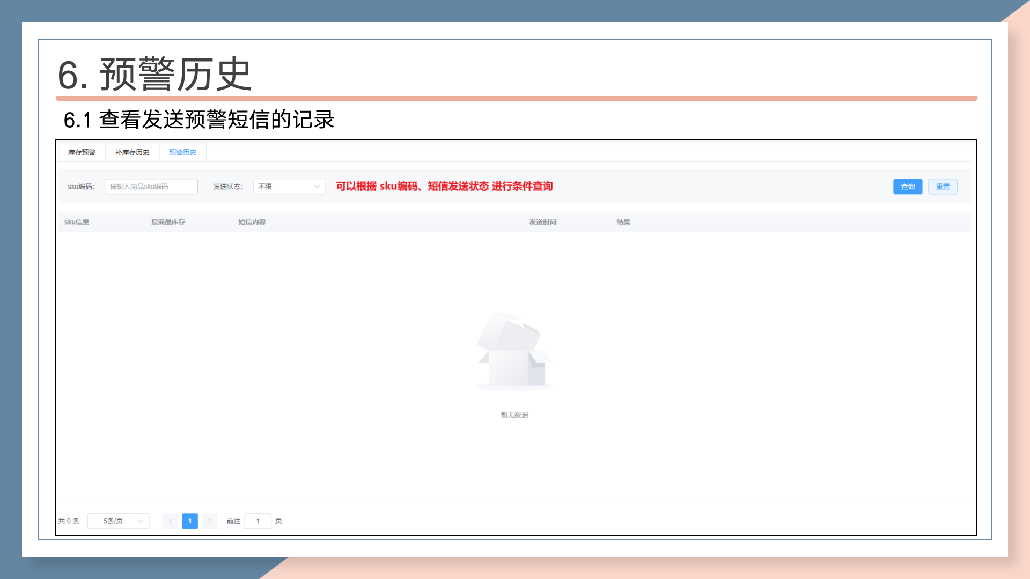Viewport: 1030px width, 579px height.
Task: Select the 预警历史 tab
Action: 182,152
